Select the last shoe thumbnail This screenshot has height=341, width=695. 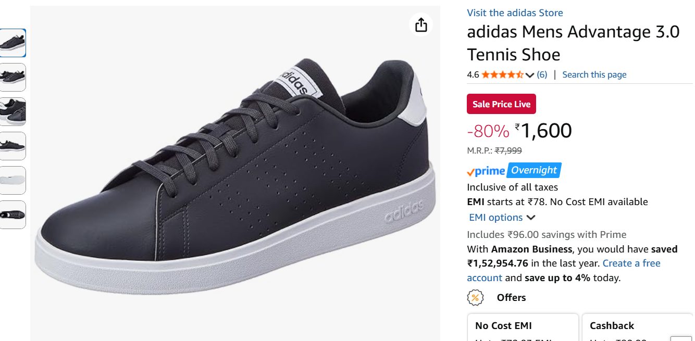click(x=13, y=214)
